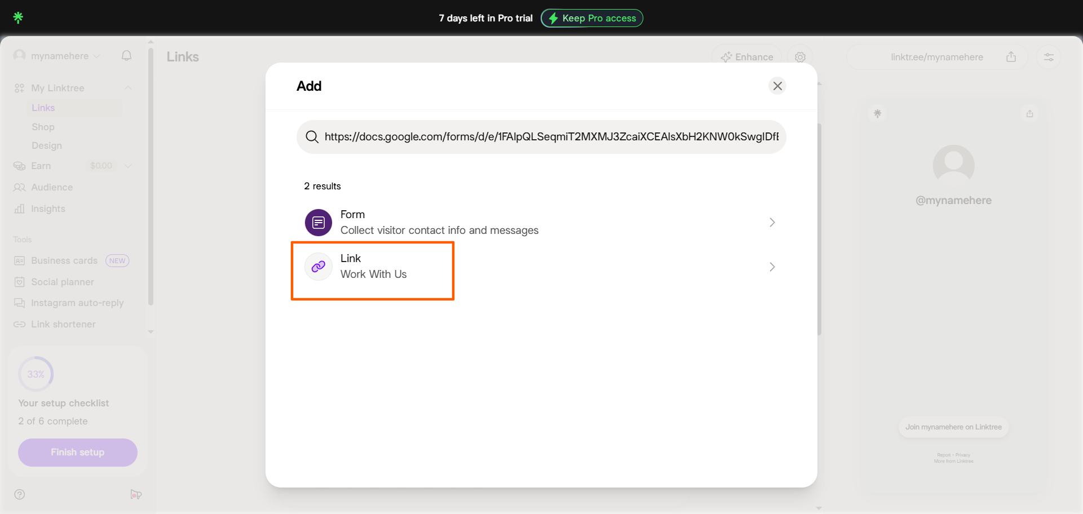Expand the Earn section chevron
The width and height of the screenshot is (1083, 514).
(x=128, y=166)
